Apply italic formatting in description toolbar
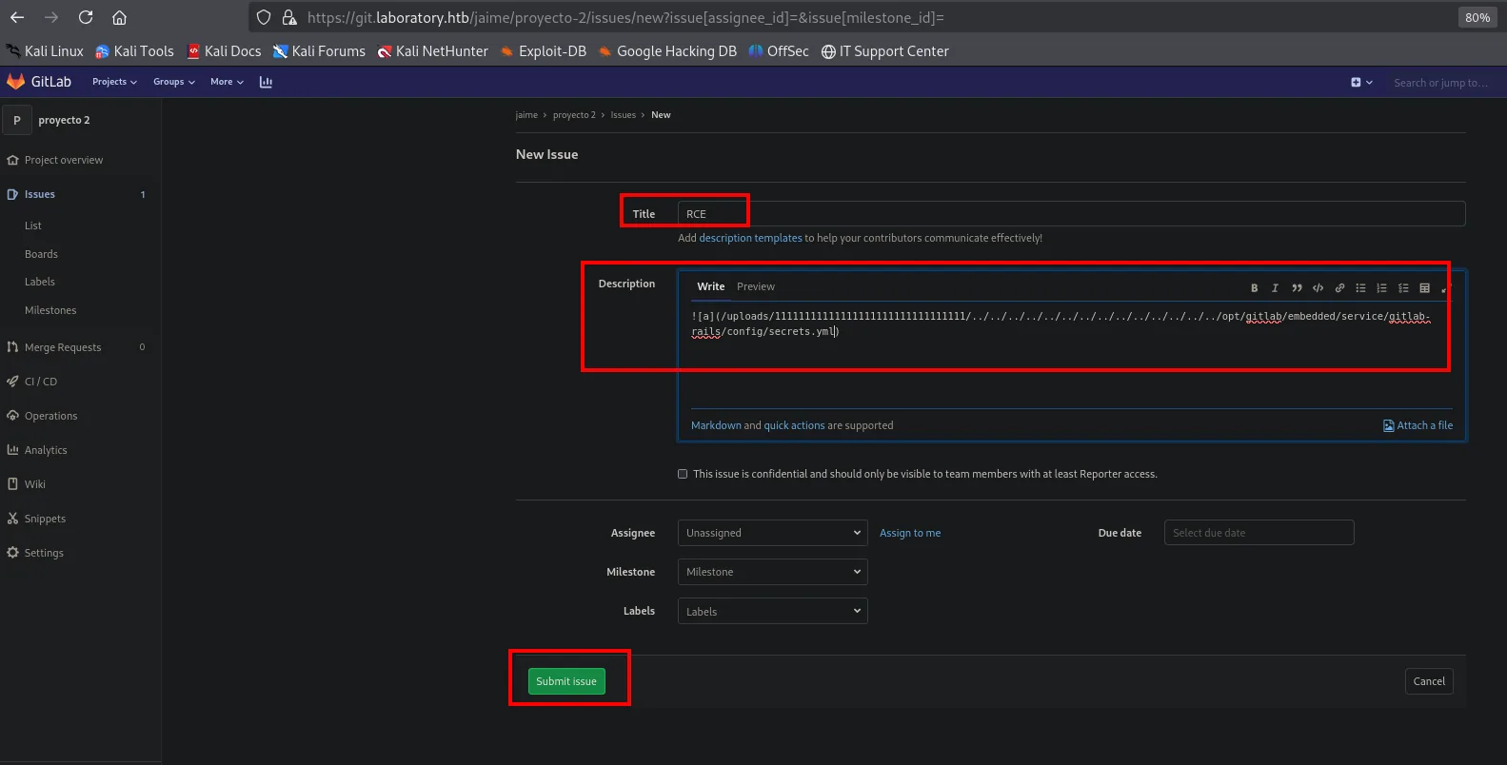Screen dimensions: 1507x765 1275,288
